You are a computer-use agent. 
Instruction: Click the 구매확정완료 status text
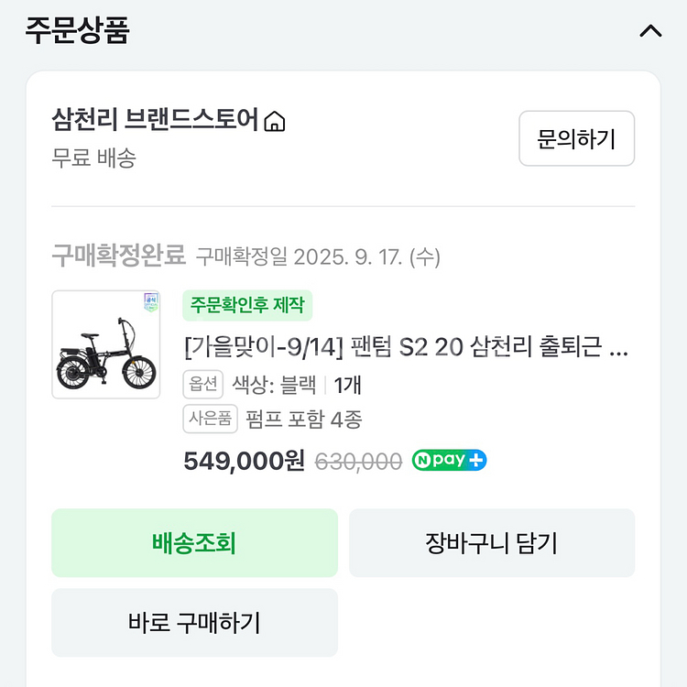click(x=118, y=256)
